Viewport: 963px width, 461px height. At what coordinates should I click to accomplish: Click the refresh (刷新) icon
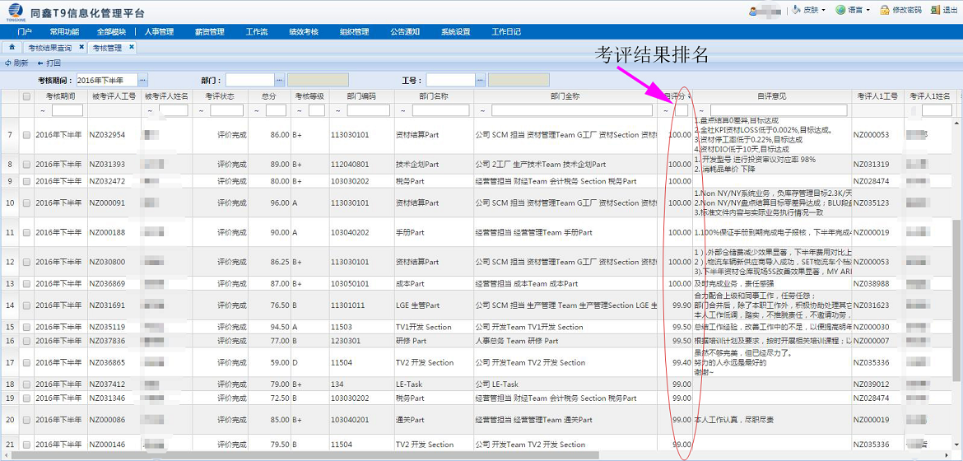pyautogui.click(x=8, y=63)
